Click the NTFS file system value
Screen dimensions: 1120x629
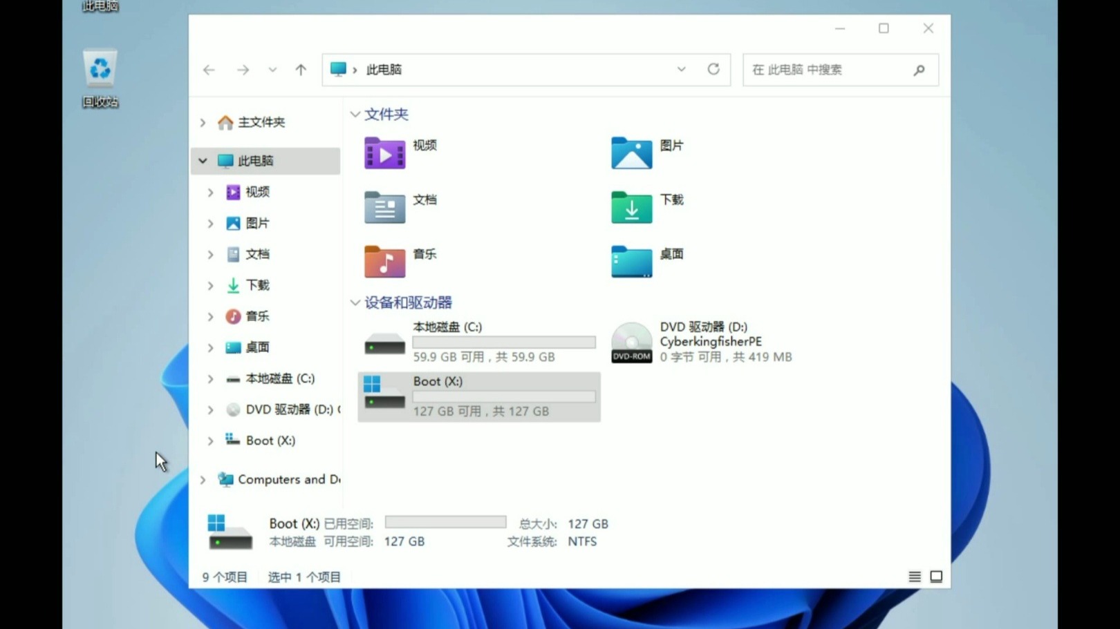[582, 541]
